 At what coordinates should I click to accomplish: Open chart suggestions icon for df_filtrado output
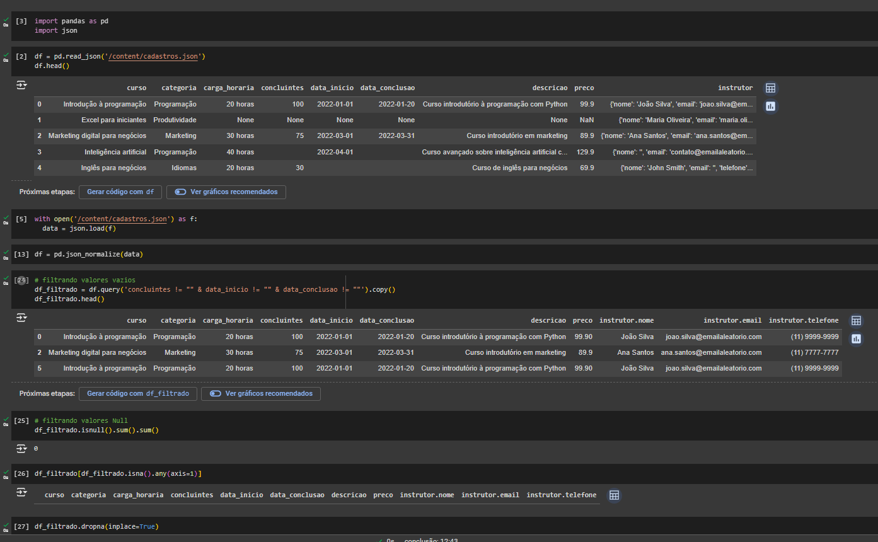pyautogui.click(x=856, y=338)
